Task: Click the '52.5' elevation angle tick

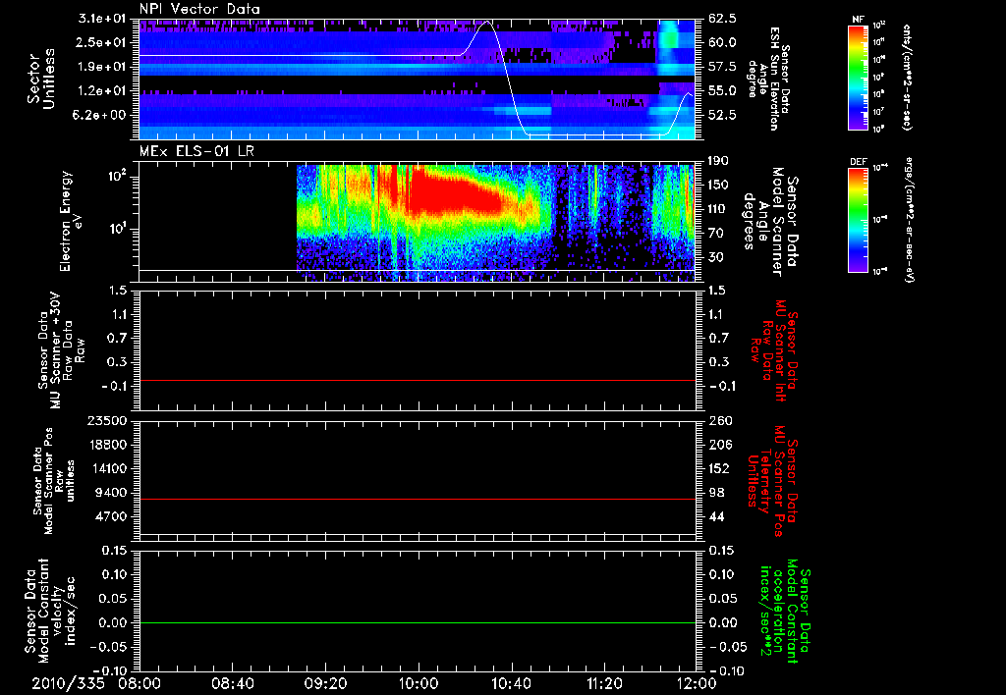Action: tap(722, 116)
